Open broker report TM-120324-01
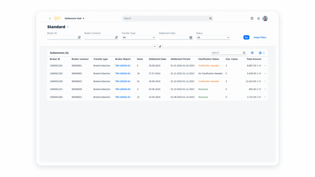The width and height of the screenshot is (315, 177). [x=122, y=74]
